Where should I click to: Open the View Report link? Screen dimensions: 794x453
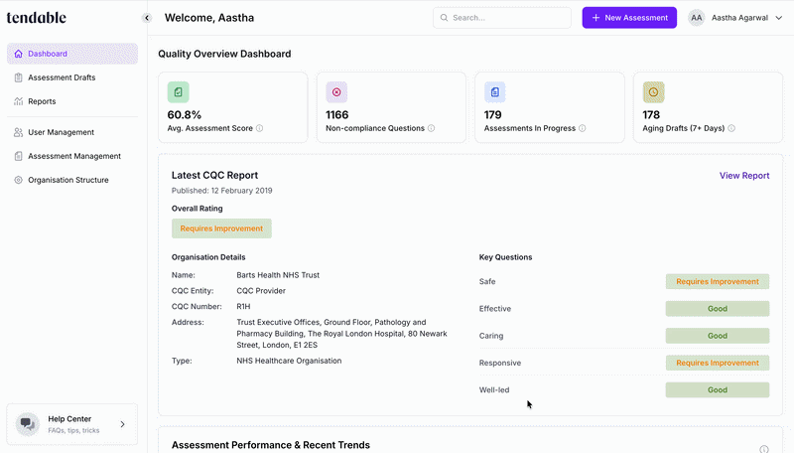click(744, 175)
